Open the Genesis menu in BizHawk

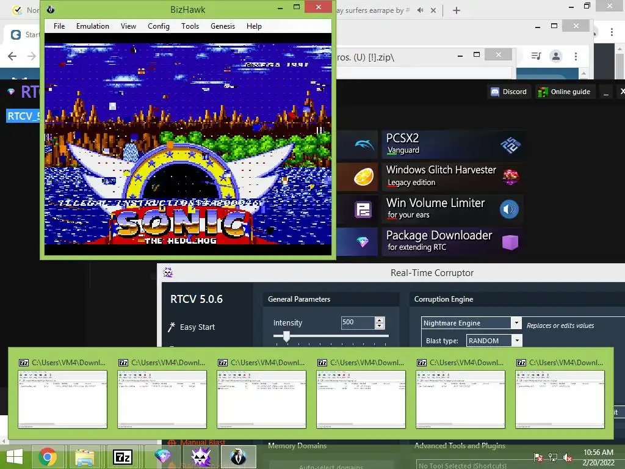[222, 26]
